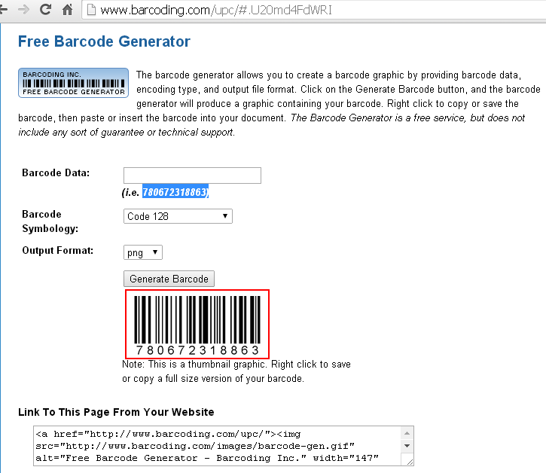546x473 pixels.
Task: Focus the address bar URL
Action: tap(216, 10)
